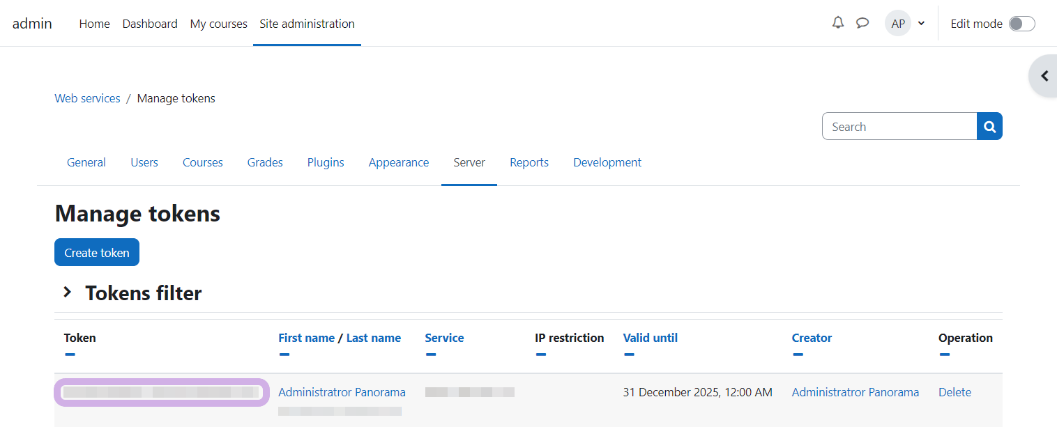Click the AP user avatar
Viewport: 1057px width, 436px height.
[x=898, y=24]
